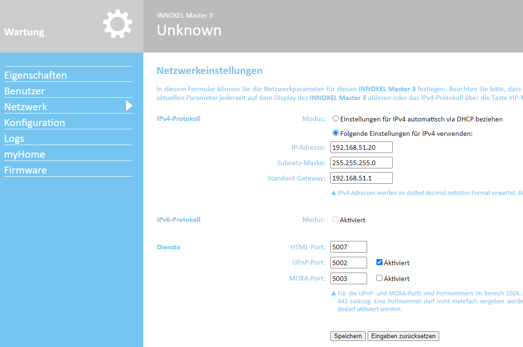Enable the MOXA-Port Aktiviert checkbox
The height and width of the screenshot is (347, 523).
379,278
